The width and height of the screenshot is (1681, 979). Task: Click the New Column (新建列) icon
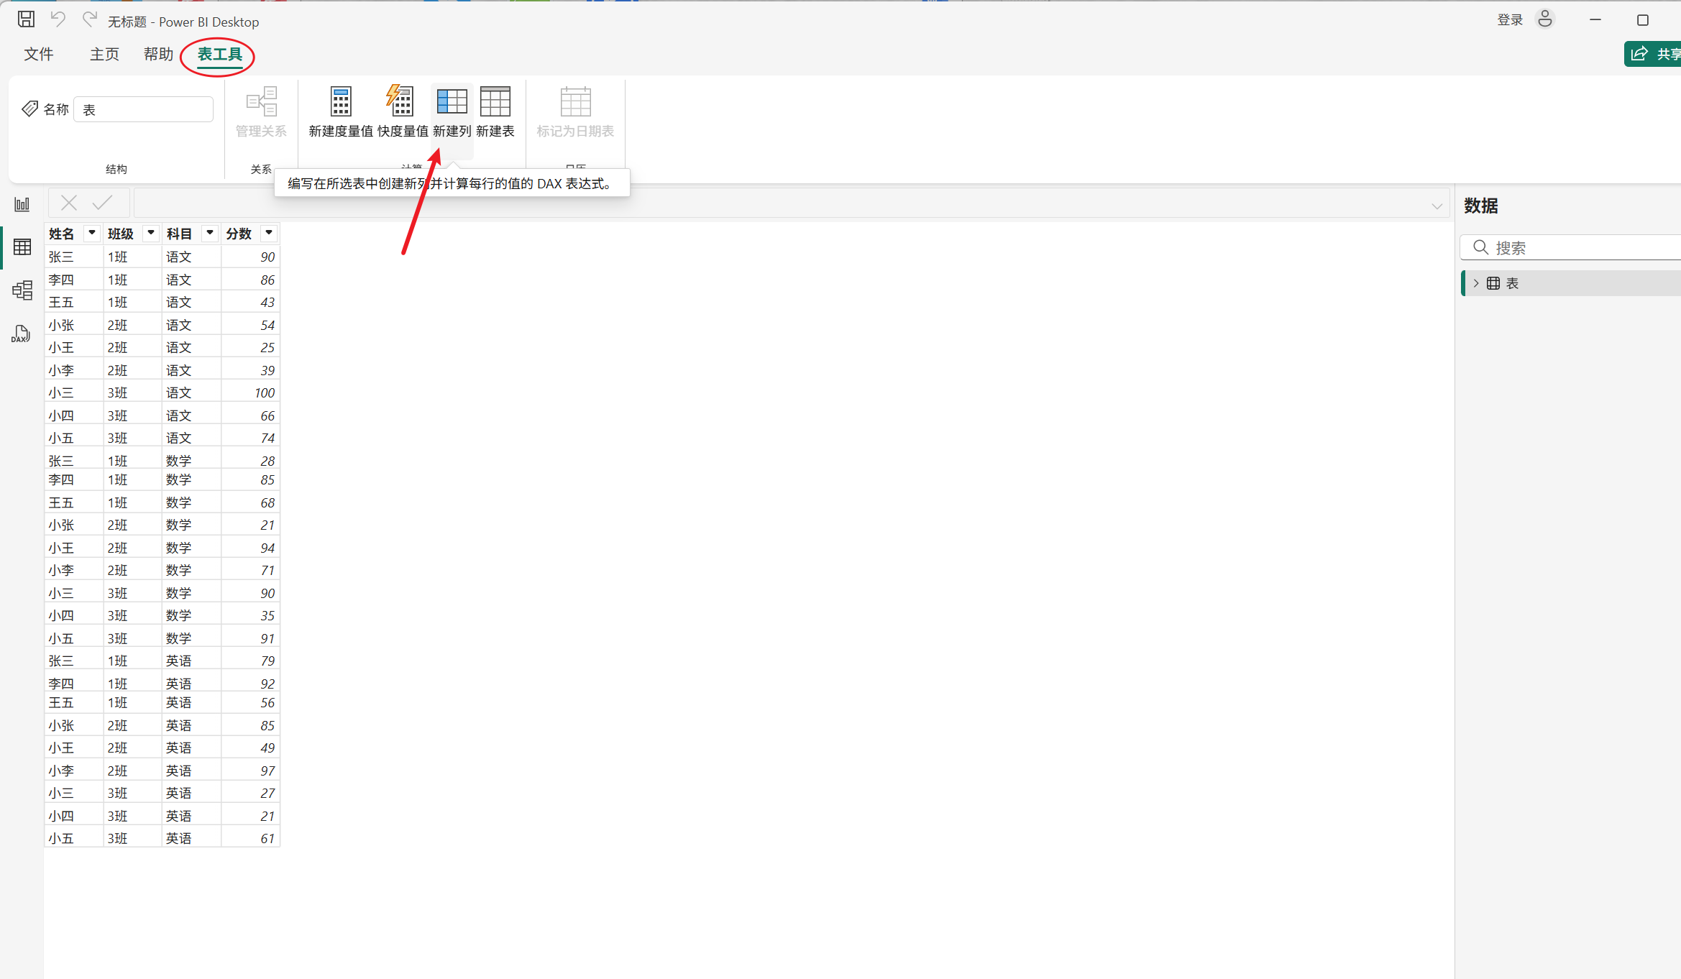[452, 102]
